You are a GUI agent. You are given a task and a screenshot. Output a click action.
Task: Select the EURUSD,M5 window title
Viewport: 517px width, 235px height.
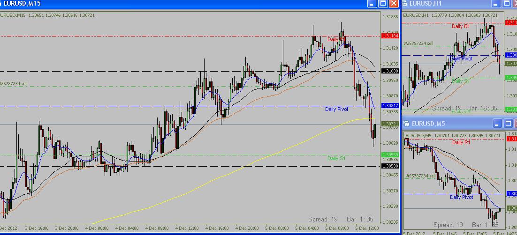[x=428, y=124]
